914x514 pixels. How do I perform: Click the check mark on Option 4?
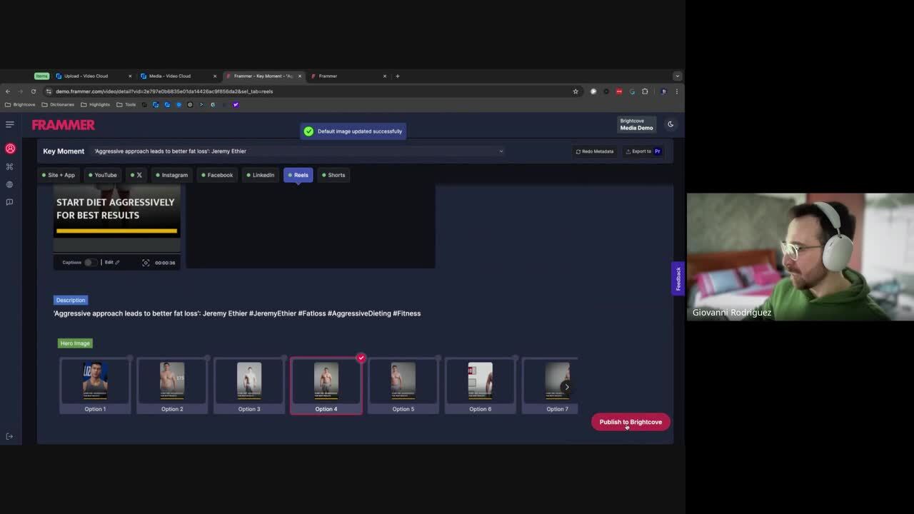[x=361, y=358]
